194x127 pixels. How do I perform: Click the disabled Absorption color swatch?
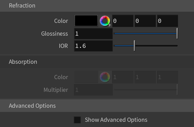[86, 77]
